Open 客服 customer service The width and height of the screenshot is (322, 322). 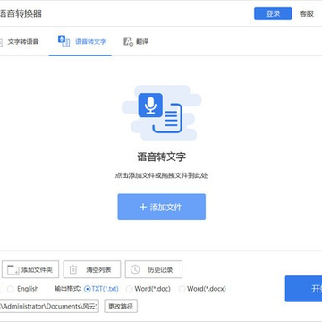click(307, 13)
